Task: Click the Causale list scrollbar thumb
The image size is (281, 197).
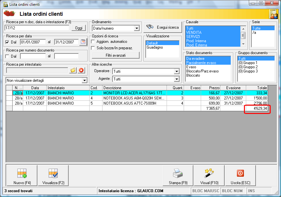Action: coord(243,35)
